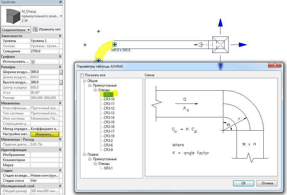Click the Стадия возведения value Новая конструкция

[x=44, y=175]
